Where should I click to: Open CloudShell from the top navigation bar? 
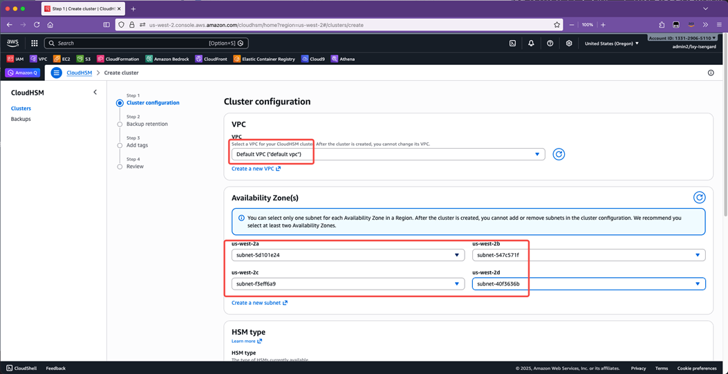tap(512, 43)
